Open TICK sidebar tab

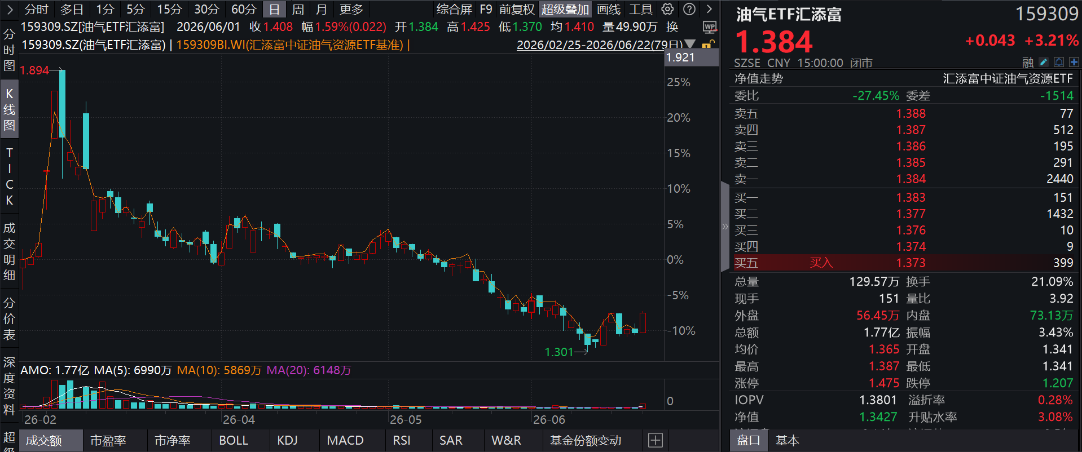[9, 176]
